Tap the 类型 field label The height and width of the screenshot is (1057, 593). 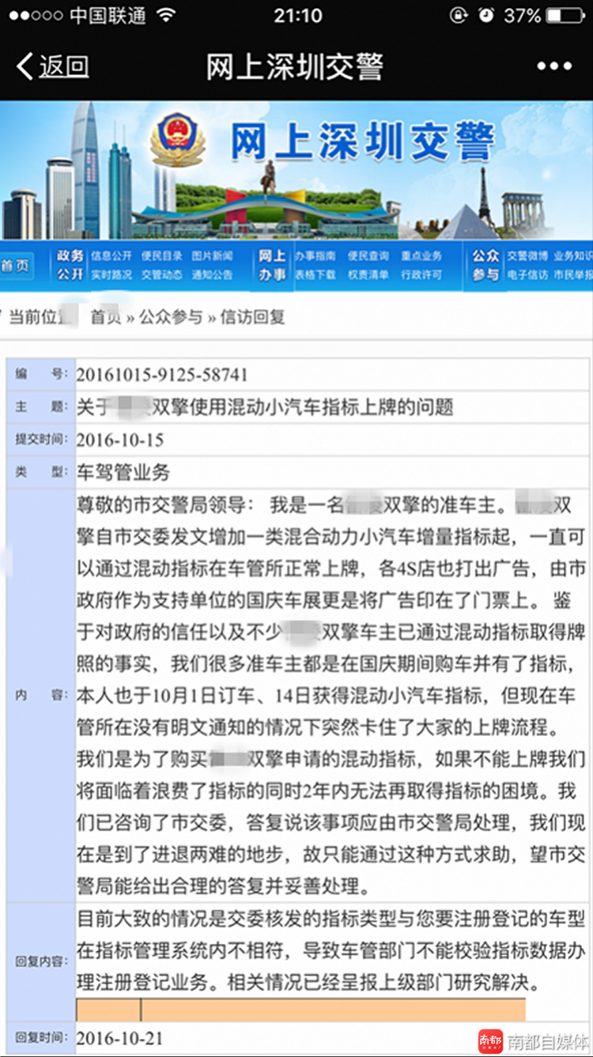click(40, 472)
